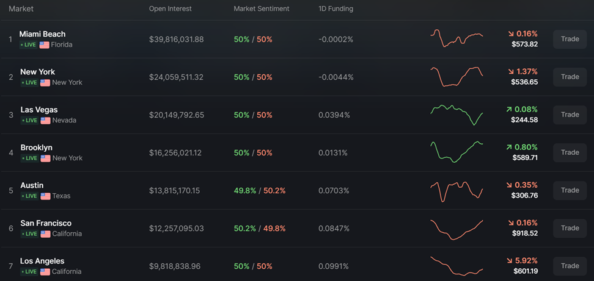The width and height of the screenshot is (594, 281).
Task: Open the New York market link
Action: pyautogui.click(x=38, y=72)
